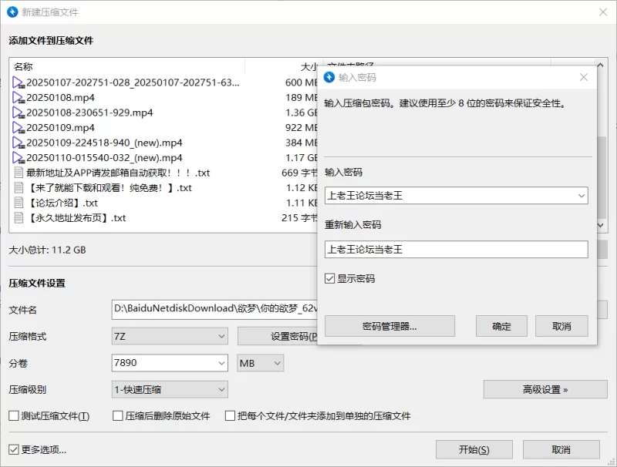Select file 20250110-015540-032_(new).mp4
This screenshot has width=617, height=467.
104,158
